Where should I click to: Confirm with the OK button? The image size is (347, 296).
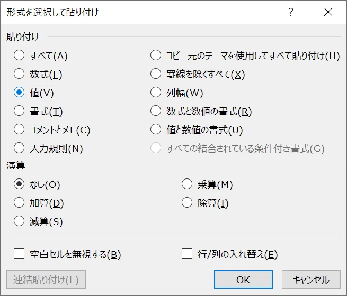[x=243, y=280]
